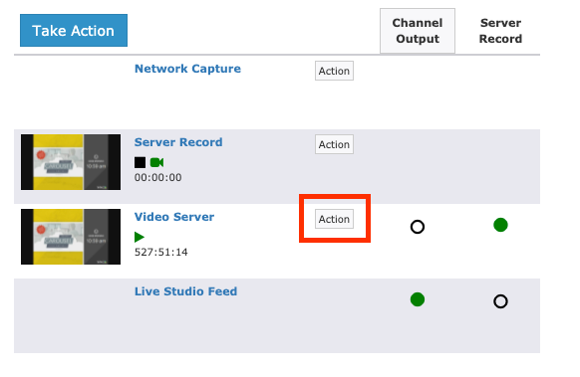Open the Video Server link
Image resolution: width=580 pixels, height=377 pixels.
[174, 217]
